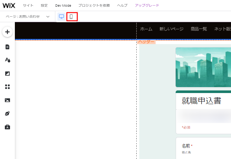231x159 pixels.
Task: Click ホーム in the site navigation
Action: click(146, 29)
